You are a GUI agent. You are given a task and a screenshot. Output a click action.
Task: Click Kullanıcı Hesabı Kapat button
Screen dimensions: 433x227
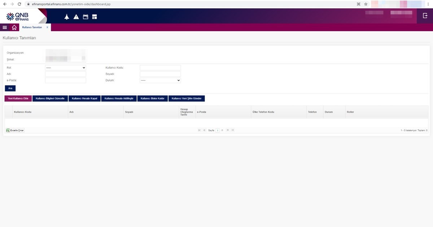coord(85,98)
